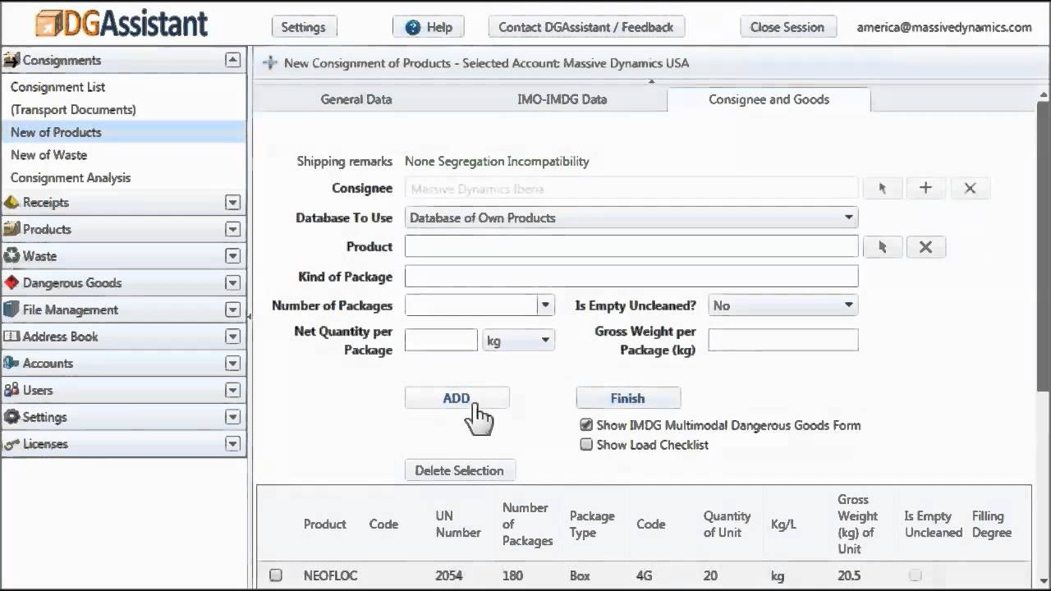Uncheck Show IMDG Multimodal Dangerous Goods Form
1051x591 pixels.
(586, 425)
